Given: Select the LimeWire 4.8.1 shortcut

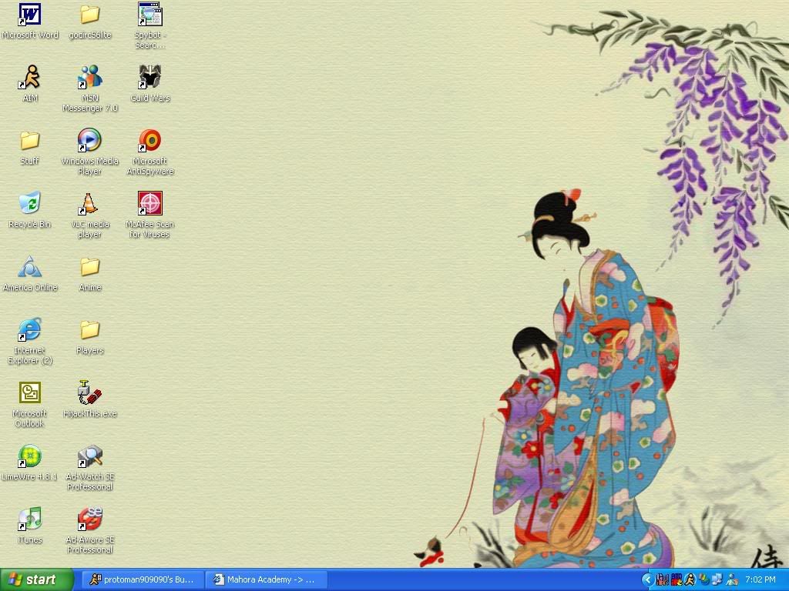Looking at the screenshot, I should click(x=30, y=456).
